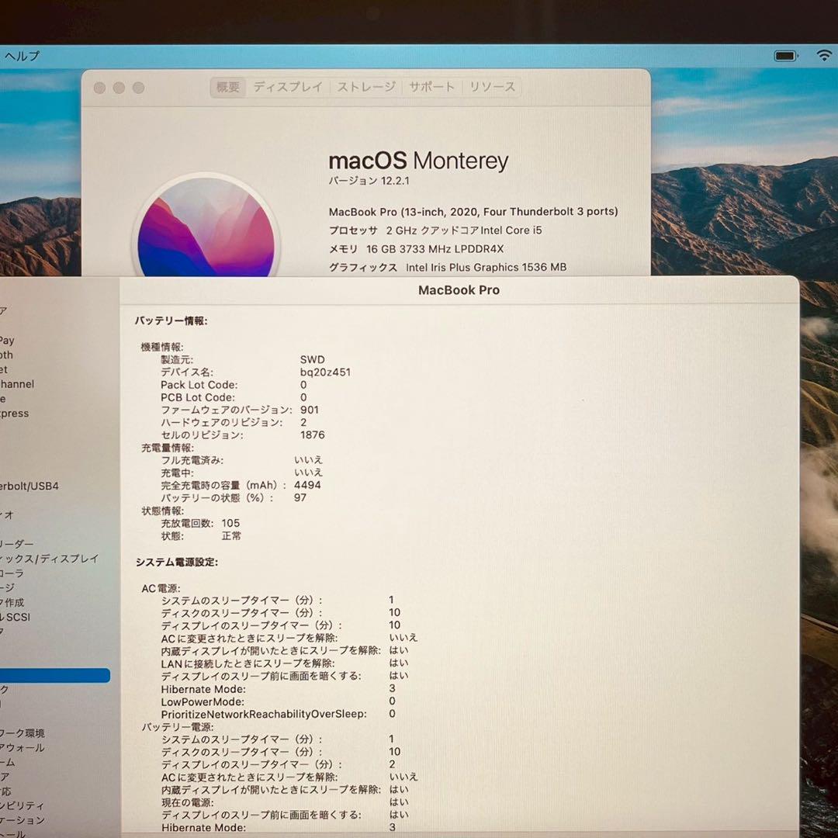Click the フル充電済み label
The width and height of the screenshot is (838, 838).
click(x=192, y=460)
